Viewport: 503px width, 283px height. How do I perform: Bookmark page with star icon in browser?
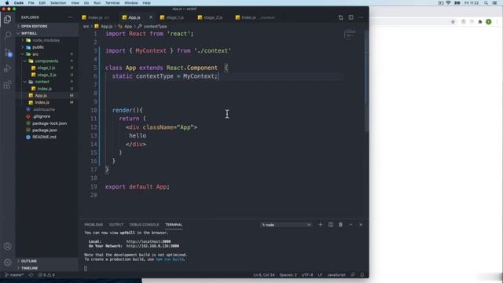click(453, 22)
